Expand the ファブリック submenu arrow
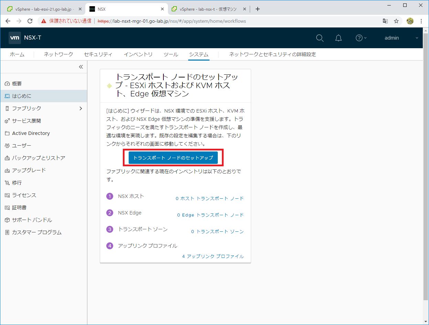Image resolution: width=429 pixels, height=325 pixels. point(81,108)
